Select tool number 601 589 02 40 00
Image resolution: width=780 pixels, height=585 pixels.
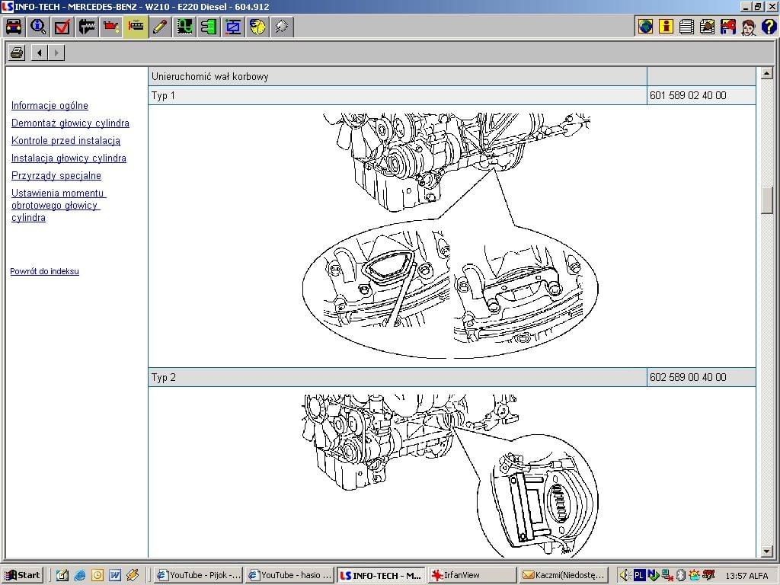point(688,95)
